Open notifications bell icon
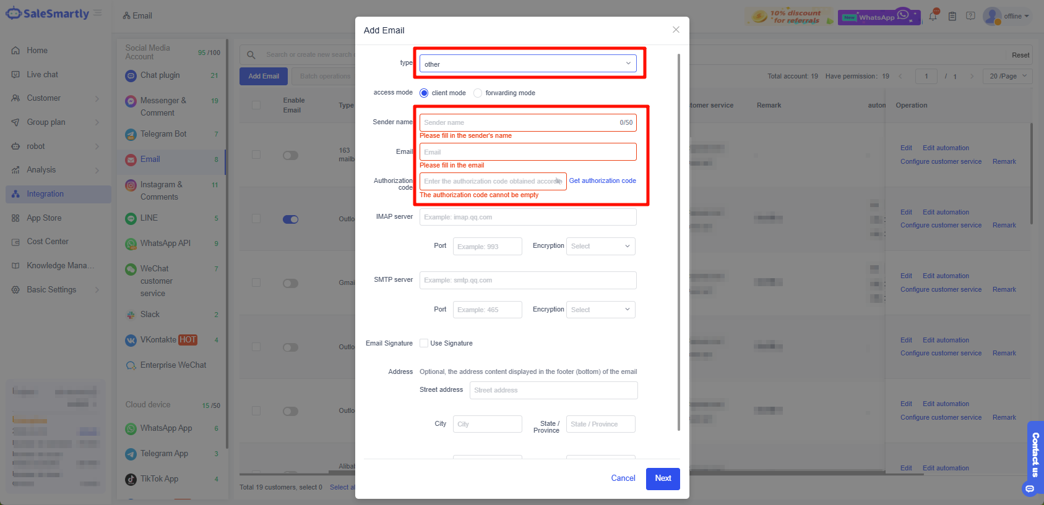1044x505 pixels. [x=933, y=16]
